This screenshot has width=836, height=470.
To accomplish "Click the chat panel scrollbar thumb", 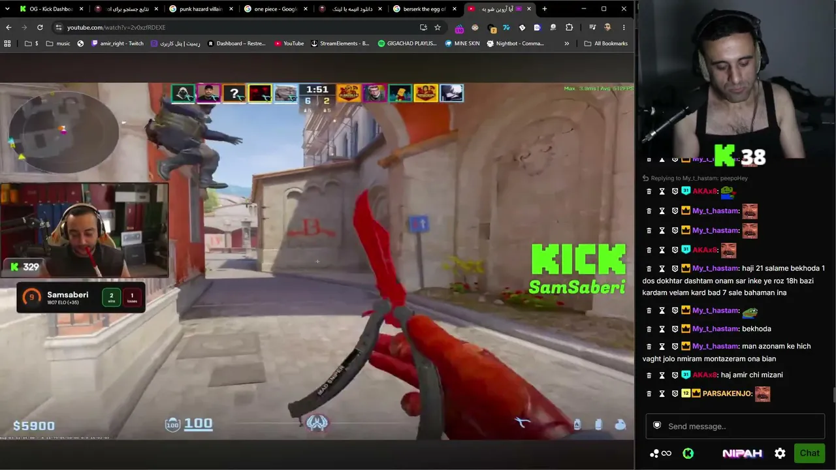I will [x=834, y=396].
